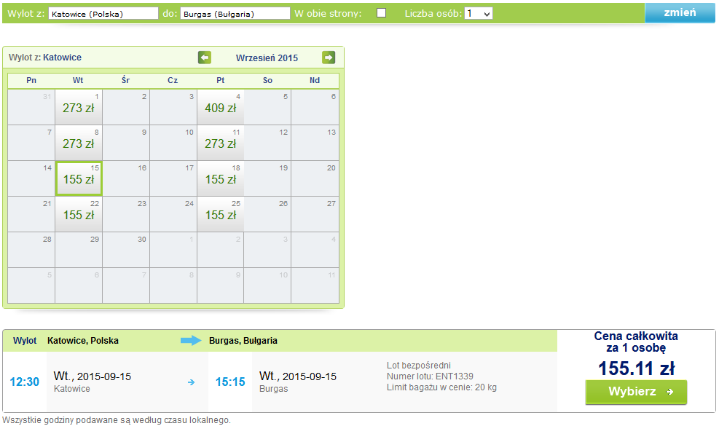The width and height of the screenshot is (719, 426).
Task: Select September 1 priced 273 zł
Action: click(79, 107)
